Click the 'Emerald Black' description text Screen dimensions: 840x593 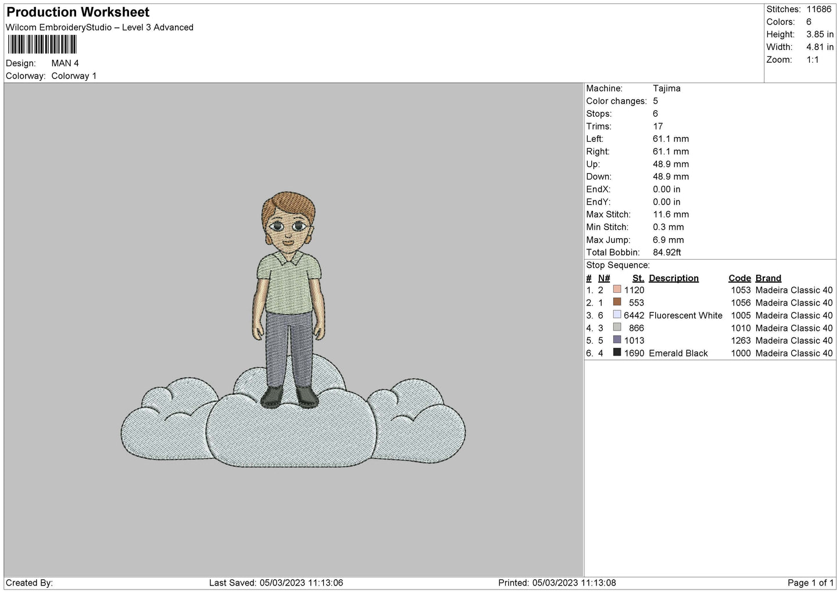(x=678, y=353)
